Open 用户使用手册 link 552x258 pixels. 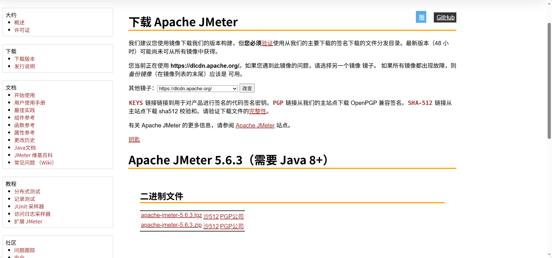[30, 103]
